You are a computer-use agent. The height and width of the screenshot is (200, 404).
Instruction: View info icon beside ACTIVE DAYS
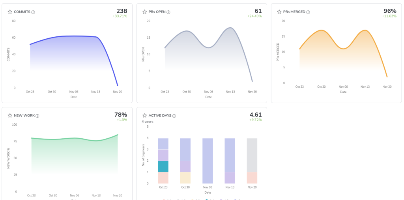coord(174,116)
